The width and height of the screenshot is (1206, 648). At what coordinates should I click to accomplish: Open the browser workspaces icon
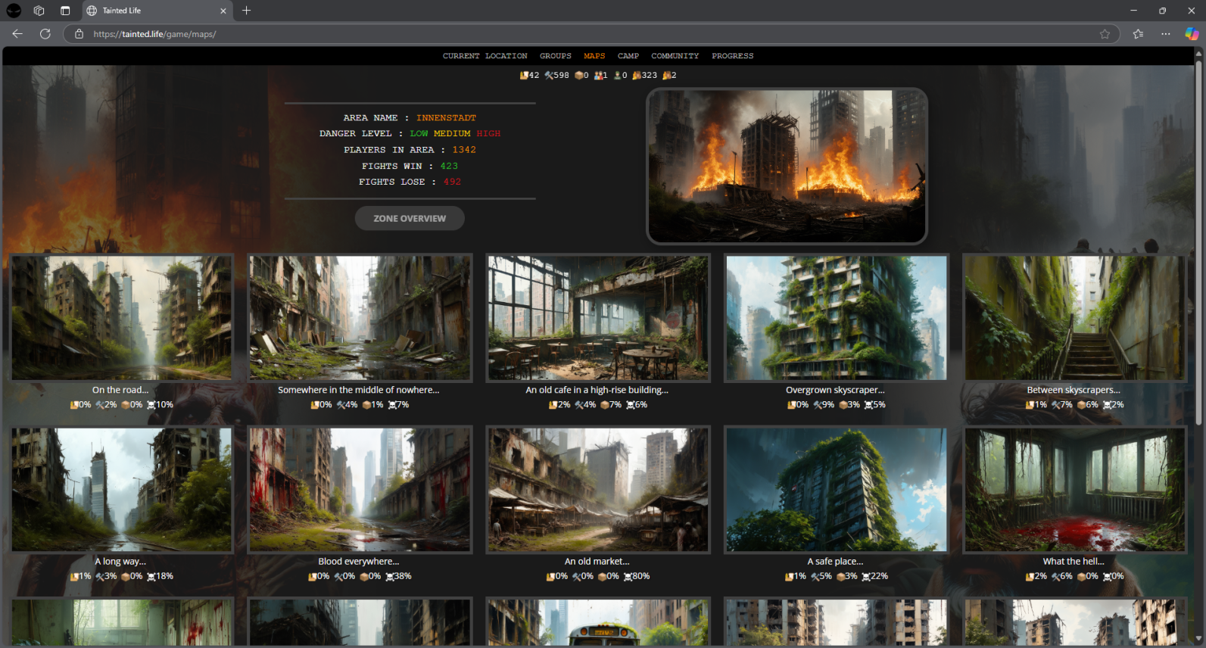click(x=39, y=11)
